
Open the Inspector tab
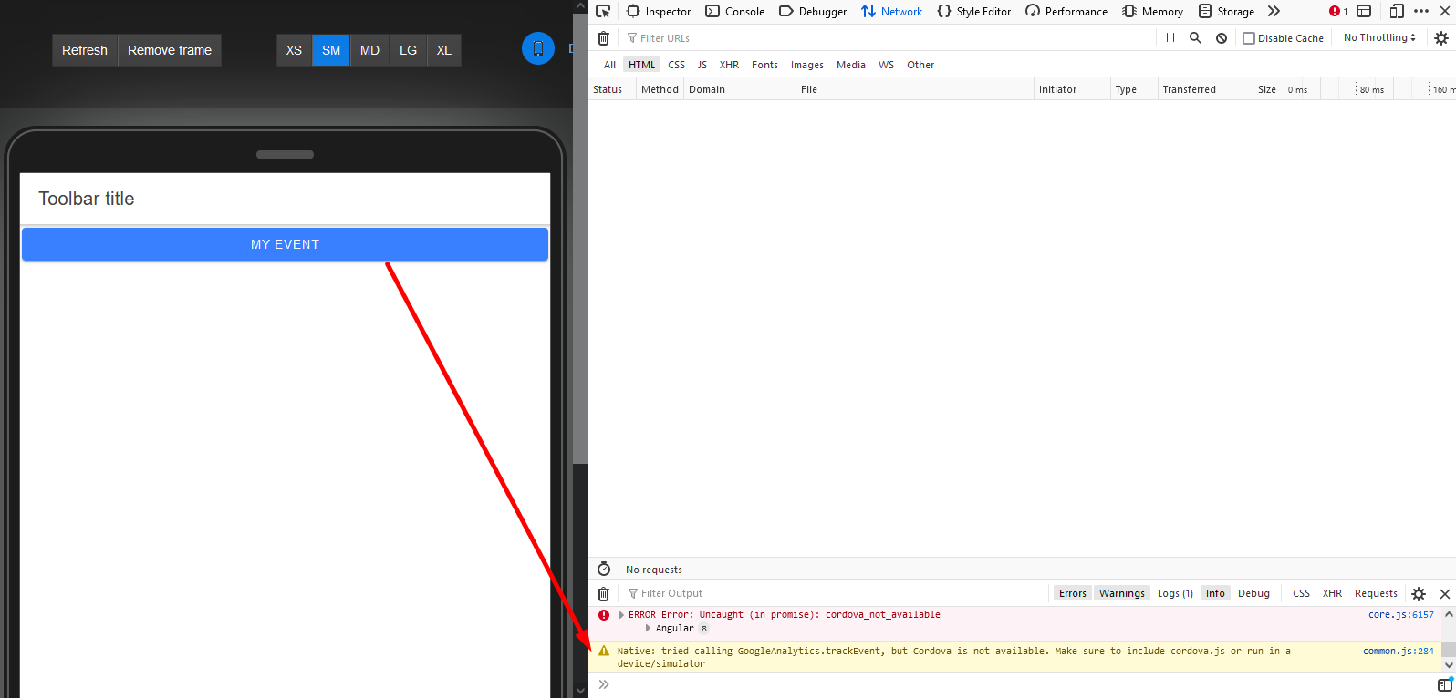(x=659, y=11)
